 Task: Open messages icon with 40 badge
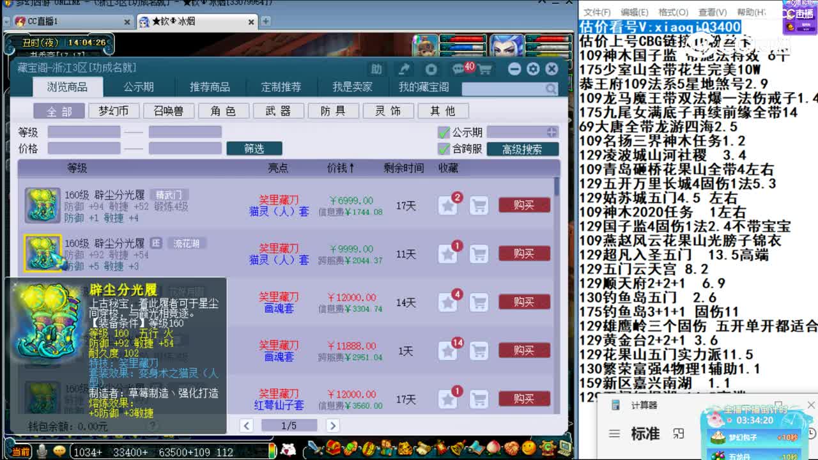click(x=459, y=69)
